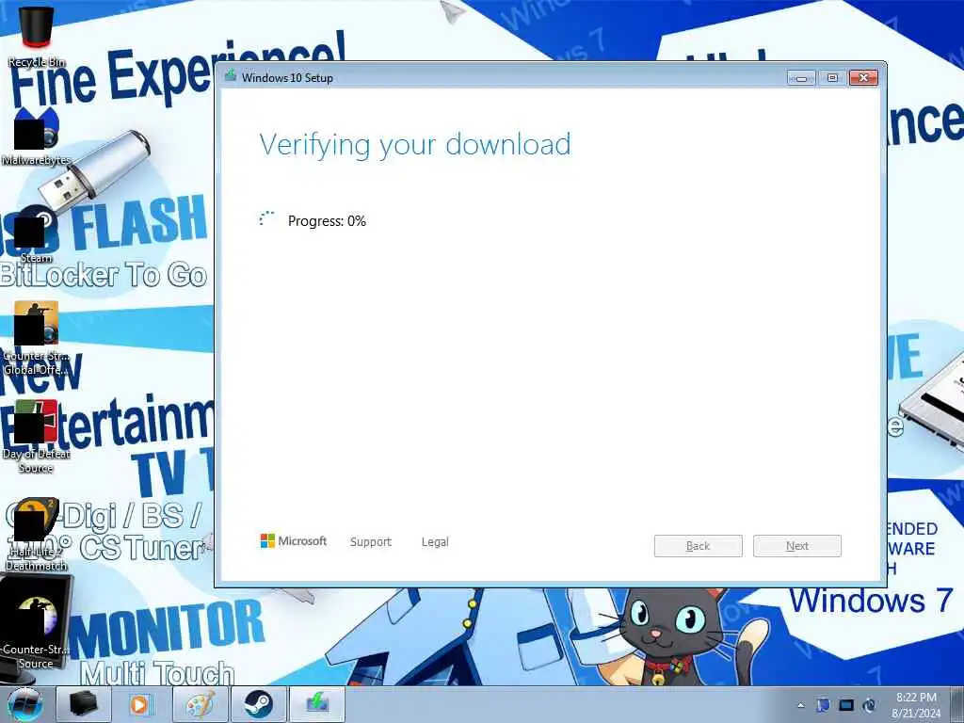Viewport: 964px width, 723px height.
Task: Open Counter-Strike Global Offensive desktop shortcut
Action: [37, 338]
